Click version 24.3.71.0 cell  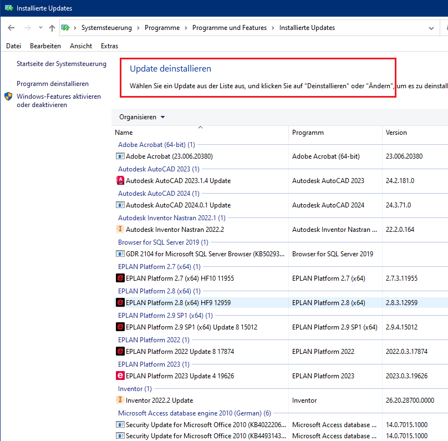coord(398,205)
